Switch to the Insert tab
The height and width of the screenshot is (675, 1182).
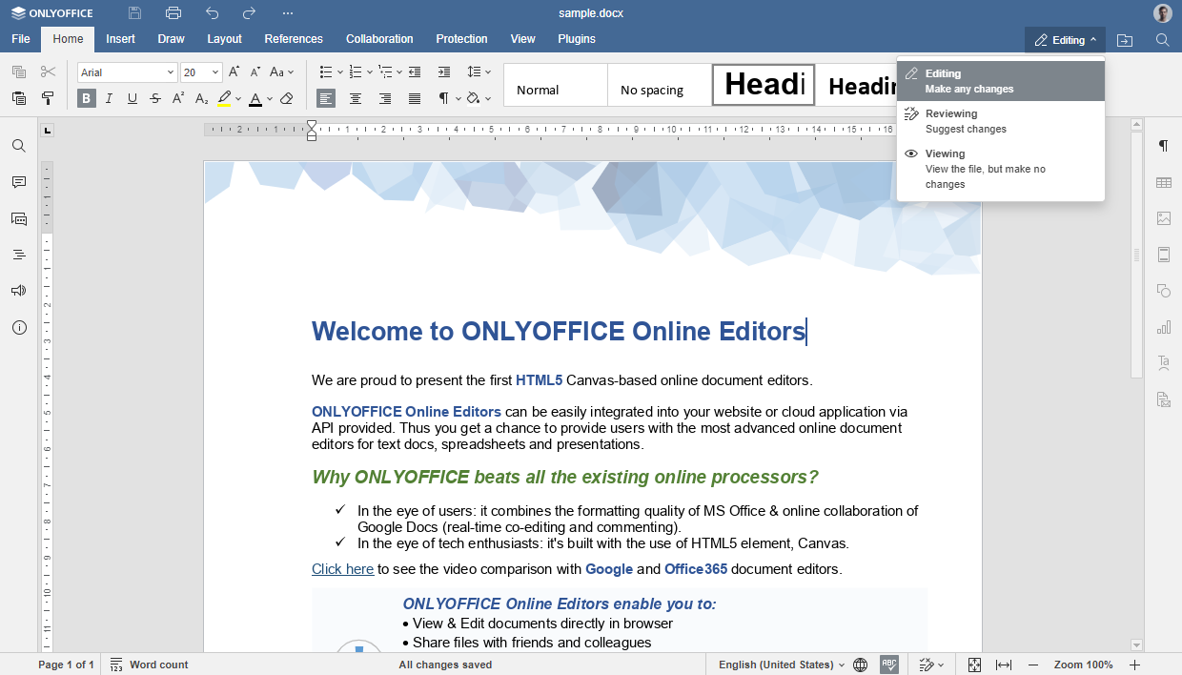[x=120, y=39]
